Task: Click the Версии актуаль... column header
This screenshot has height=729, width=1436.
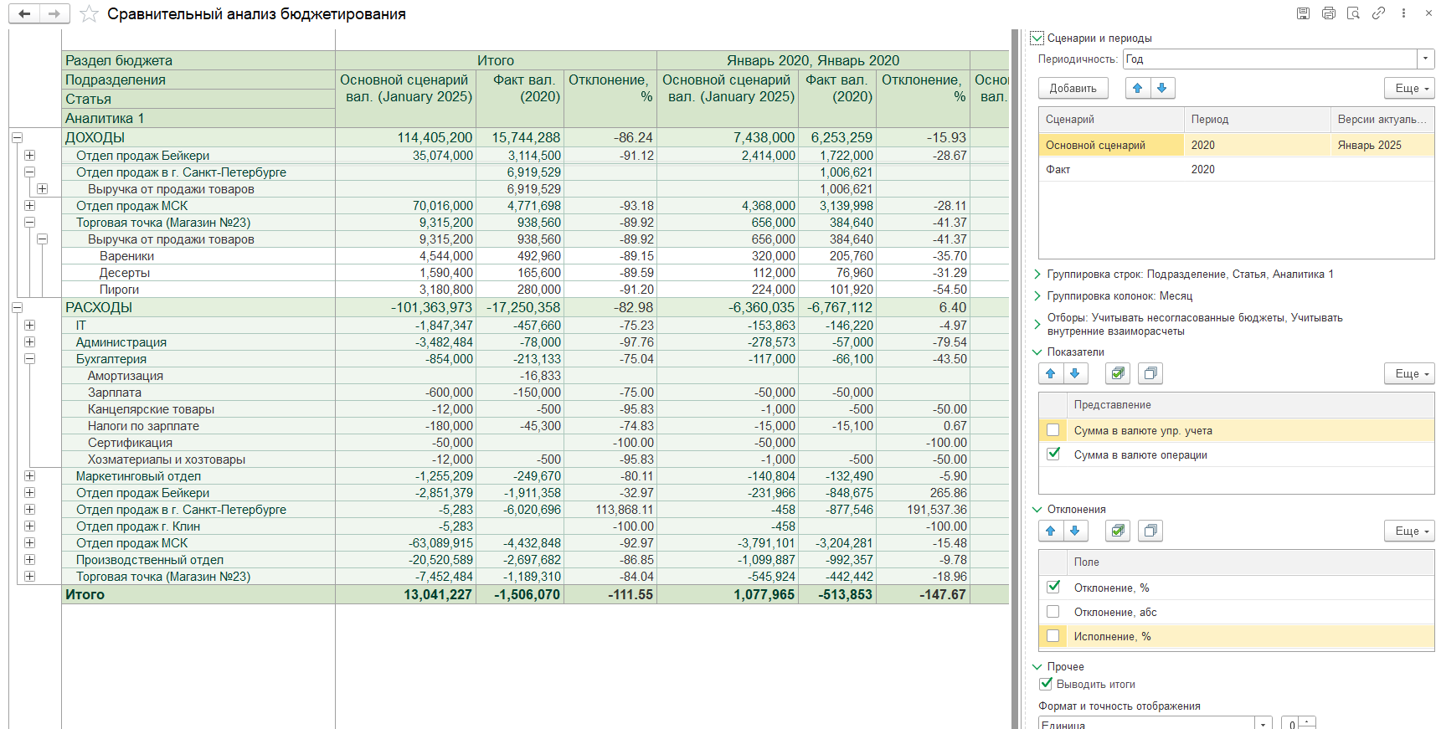Action: [x=1382, y=120]
